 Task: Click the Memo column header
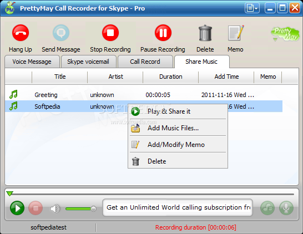coord(268,77)
